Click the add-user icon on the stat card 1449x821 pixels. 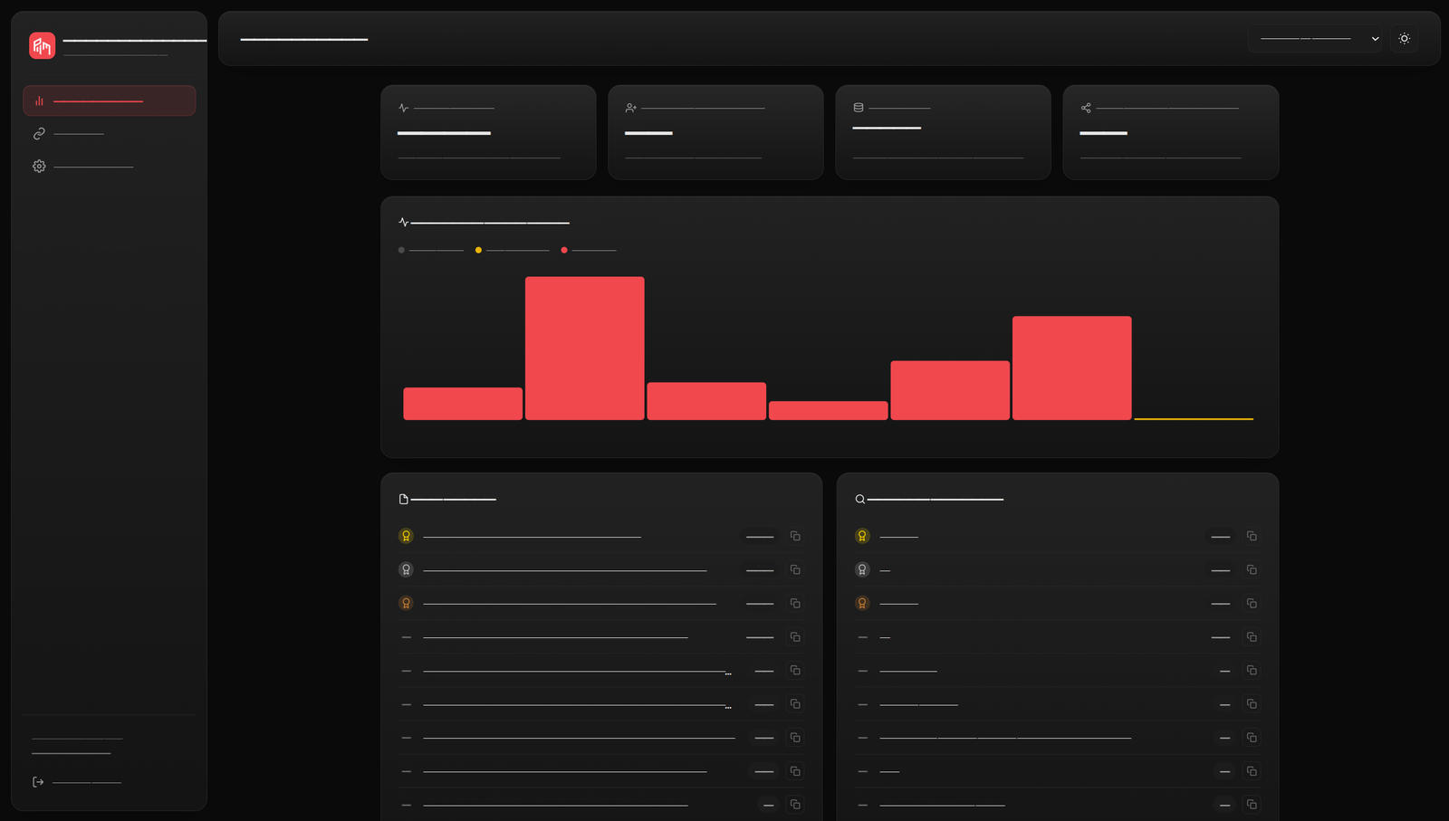coord(631,108)
